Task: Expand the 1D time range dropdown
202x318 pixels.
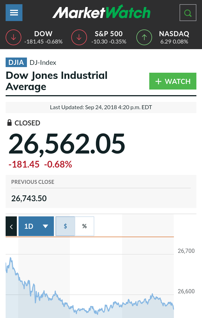Action: tap(36, 226)
